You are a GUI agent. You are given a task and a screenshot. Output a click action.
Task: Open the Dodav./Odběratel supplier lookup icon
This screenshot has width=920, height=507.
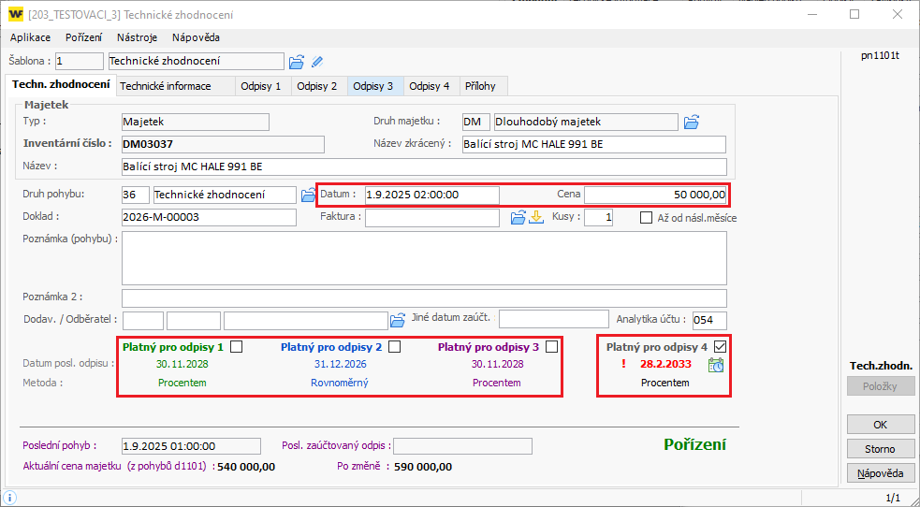tap(397, 319)
